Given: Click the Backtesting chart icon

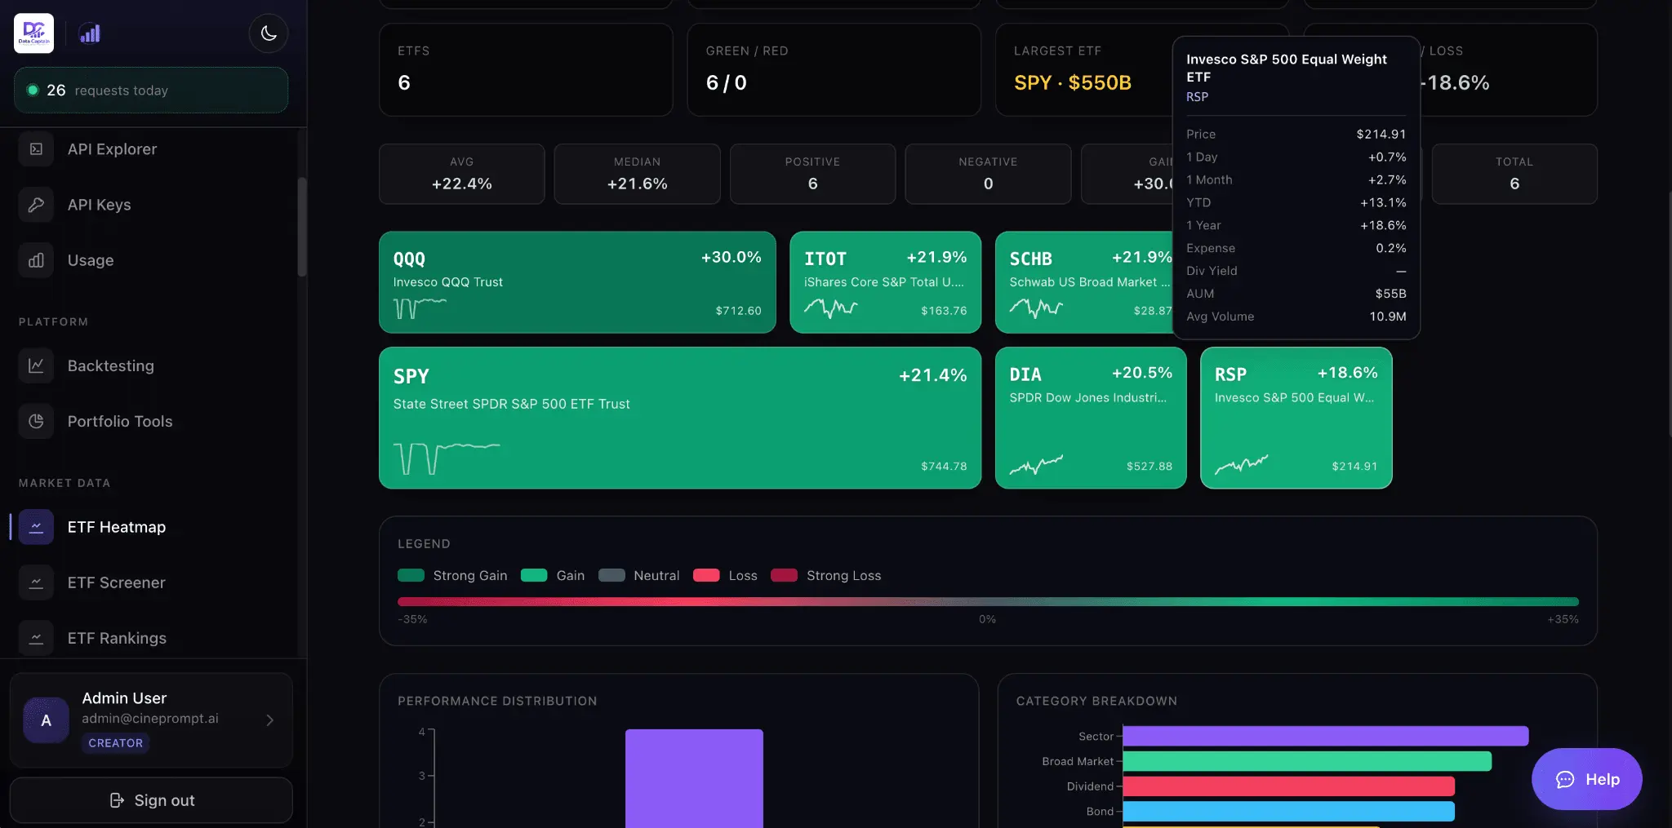Looking at the screenshot, I should (x=36, y=365).
